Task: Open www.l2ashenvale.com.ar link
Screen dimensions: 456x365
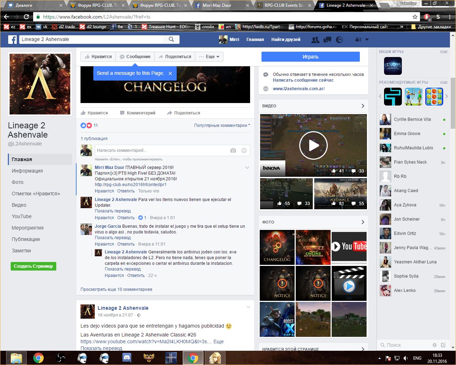Action: coord(299,89)
